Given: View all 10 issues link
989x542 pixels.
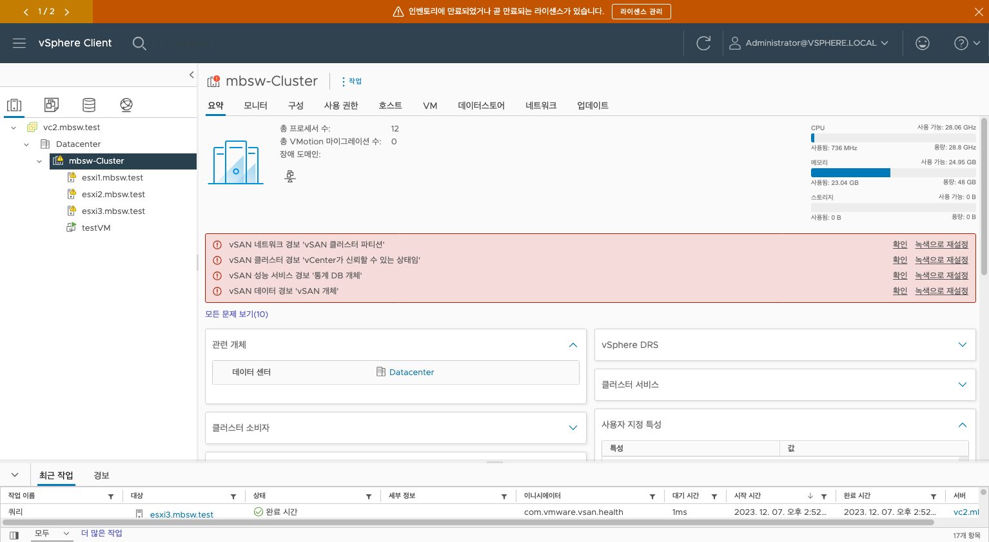Looking at the screenshot, I should pyautogui.click(x=237, y=315).
